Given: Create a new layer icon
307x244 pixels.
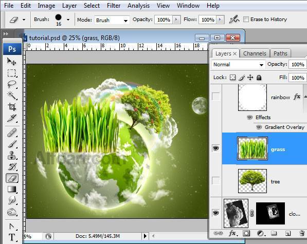Looking at the screenshot, I should point(287,233).
